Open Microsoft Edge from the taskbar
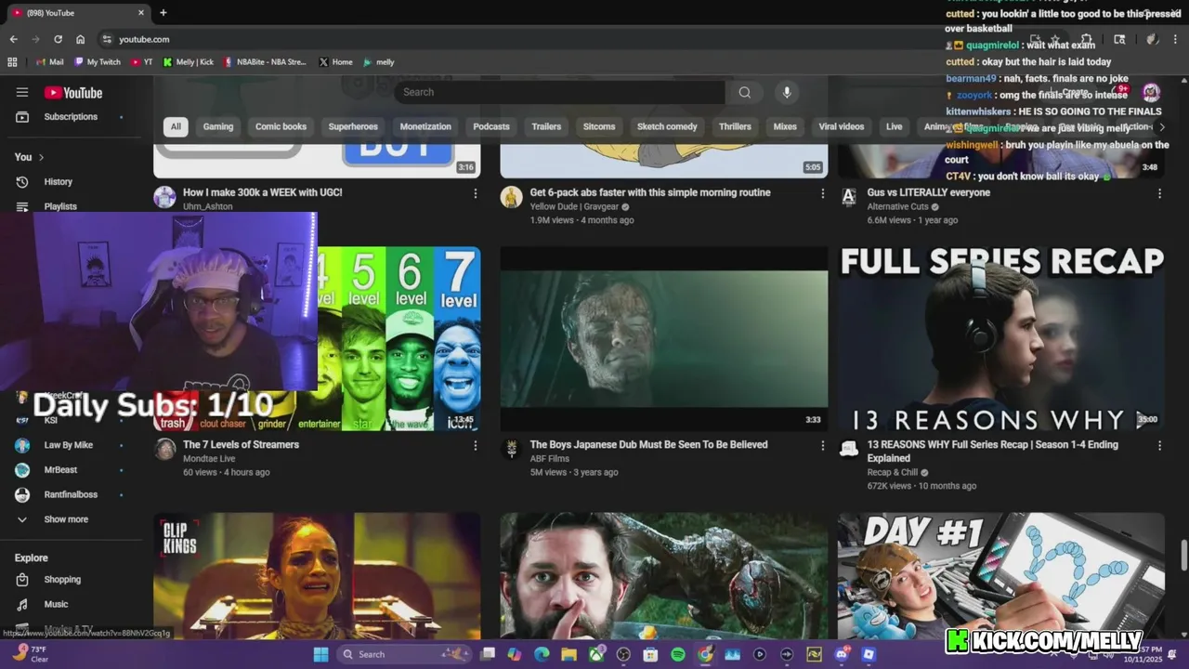This screenshot has height=669, width=1189. 542,654
